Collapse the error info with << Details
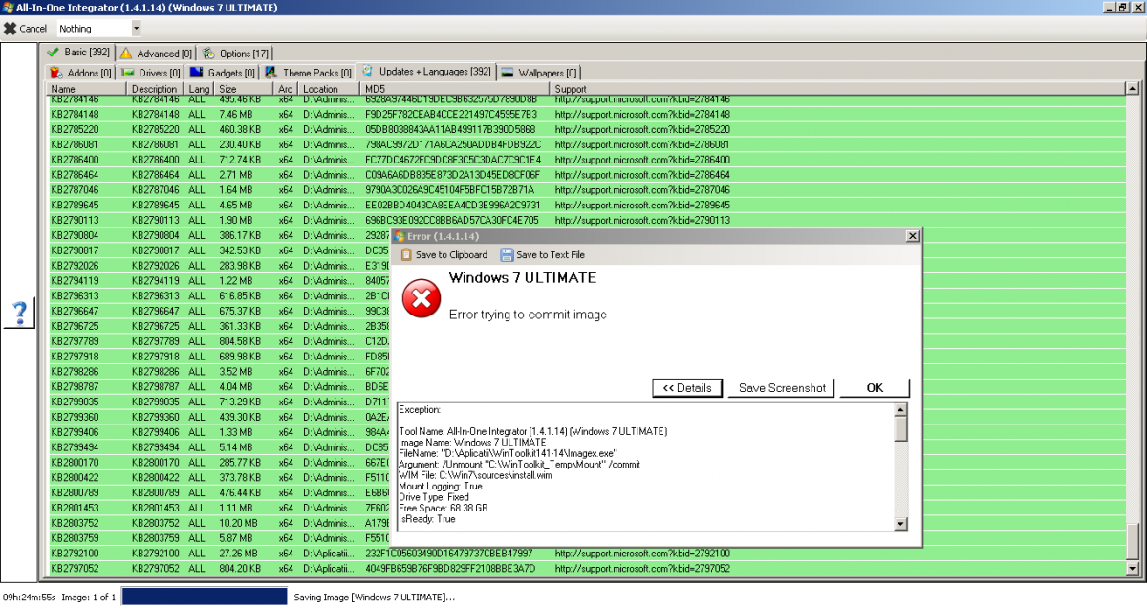 click(x=687, y=388)
